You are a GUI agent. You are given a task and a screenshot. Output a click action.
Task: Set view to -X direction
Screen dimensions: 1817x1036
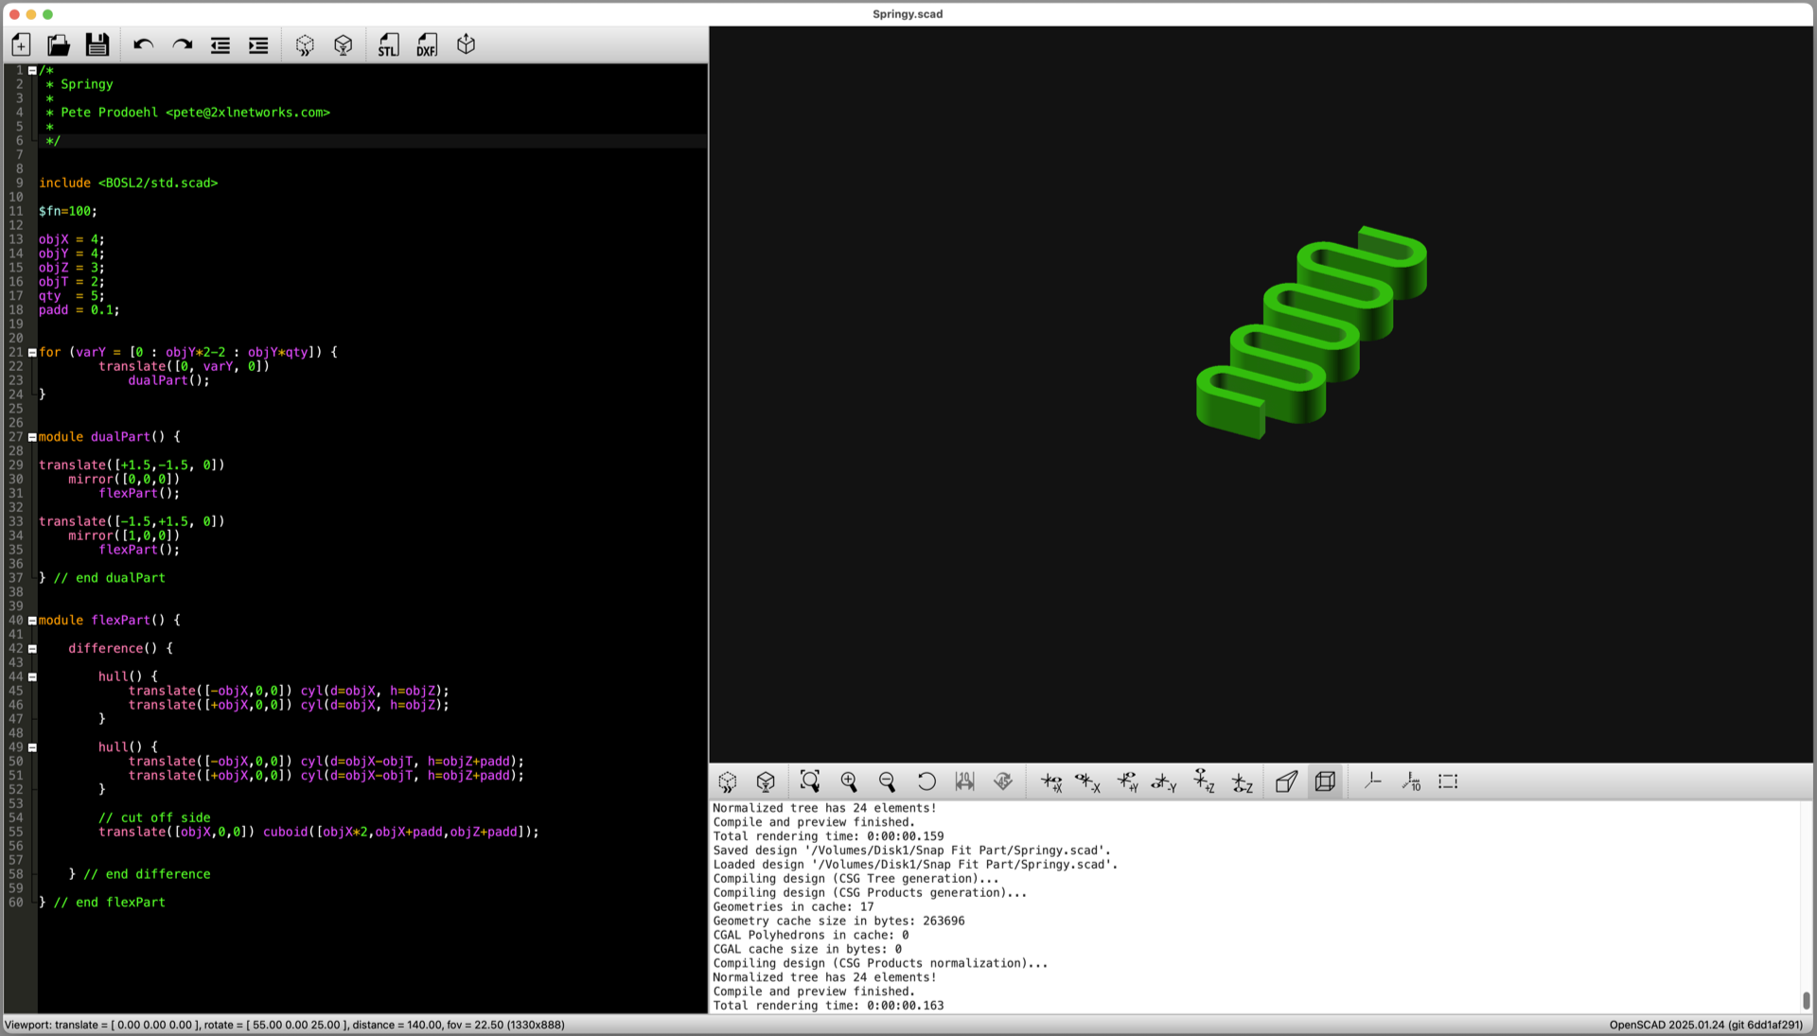pyautogui.click(x=1088, y=781)
